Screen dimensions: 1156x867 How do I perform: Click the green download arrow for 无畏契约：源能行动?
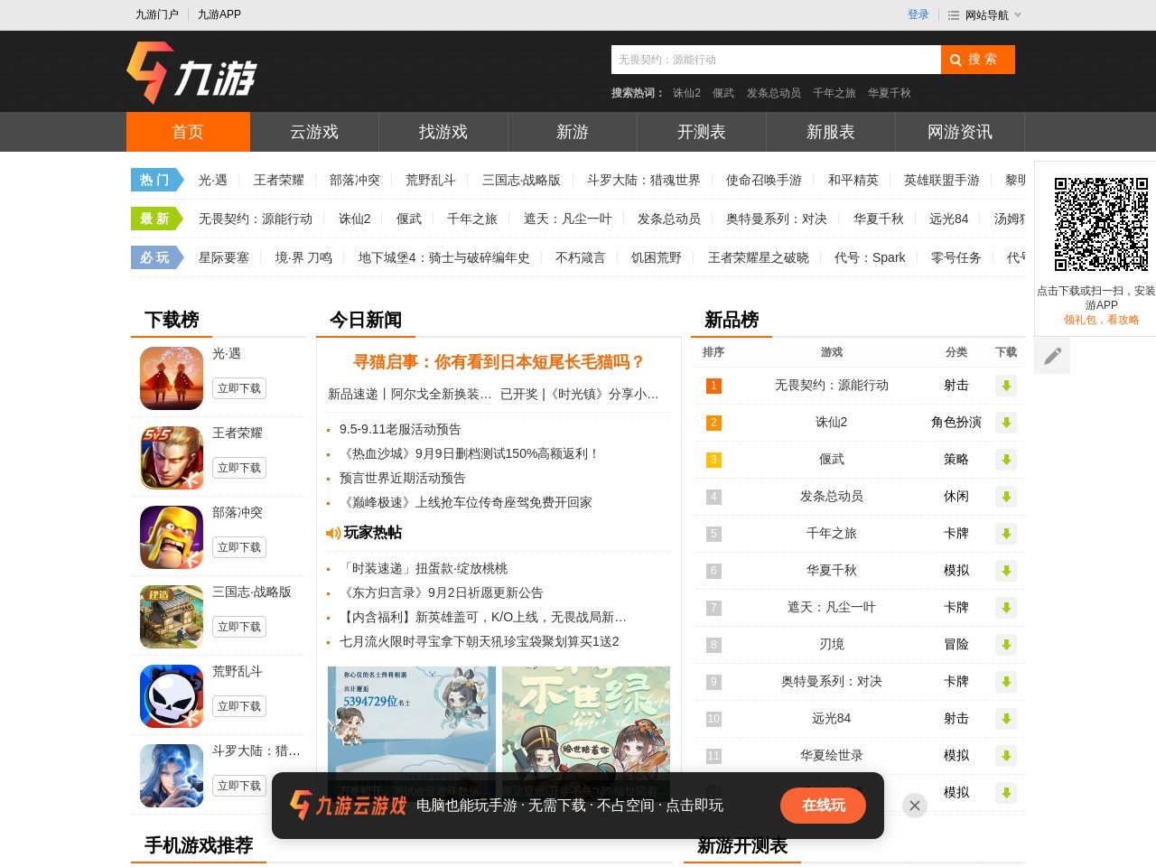tap(1006, 386)
